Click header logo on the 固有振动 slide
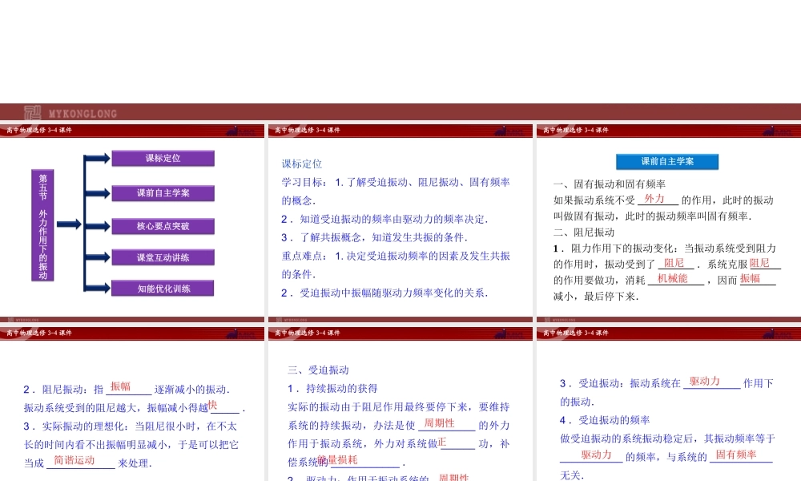 [776, 131]
